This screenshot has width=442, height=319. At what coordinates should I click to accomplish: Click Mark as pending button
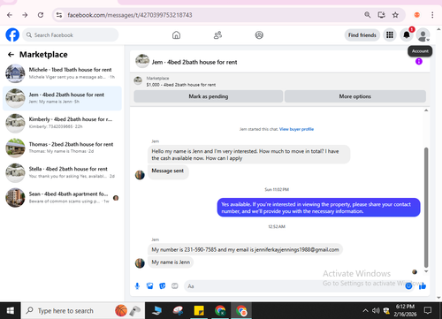tap(209, 96)
